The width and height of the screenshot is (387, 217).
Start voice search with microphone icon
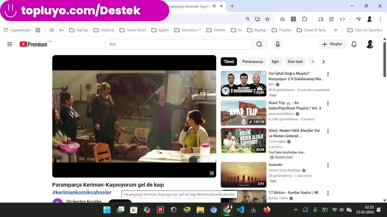tap(278, 44)
